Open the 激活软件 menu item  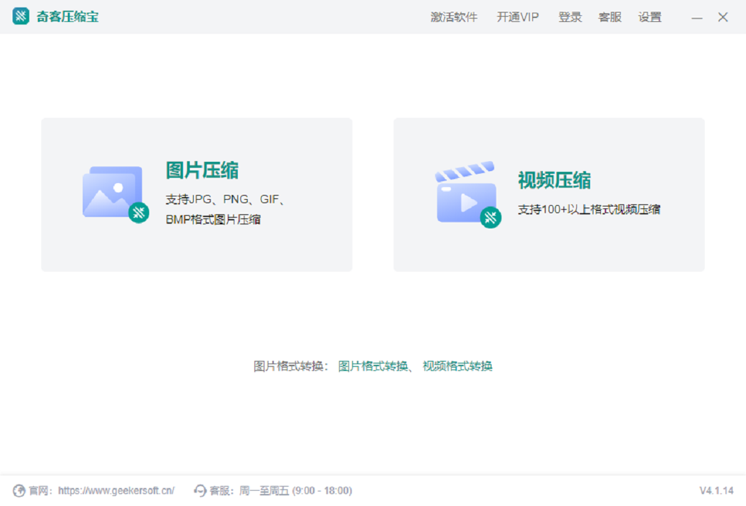point(454,17)
